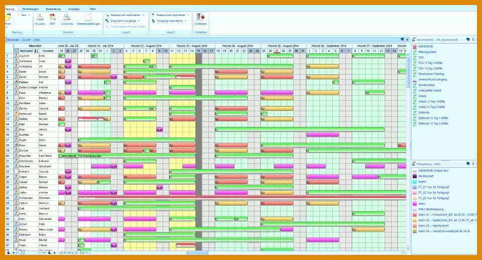Screen dimensions: 482x260
Task: Switch to the Bearbeitung ribbon tab
Action: point(53,9)
